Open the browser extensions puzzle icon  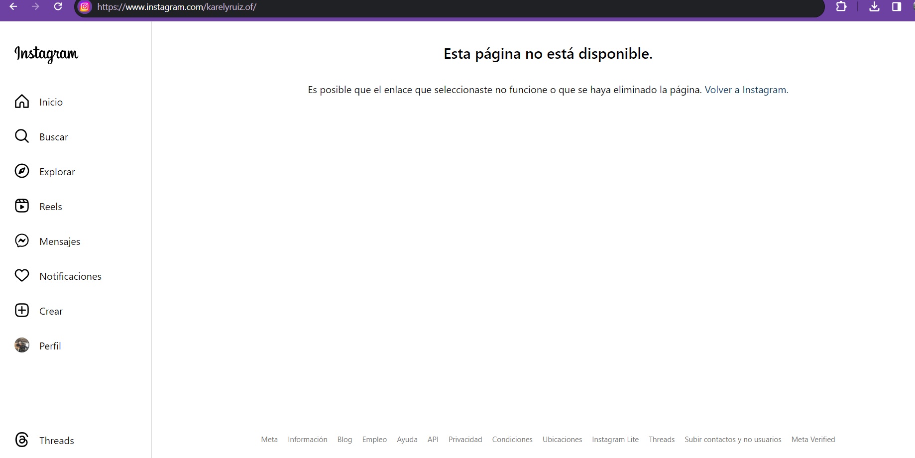[x=841, y=6]
